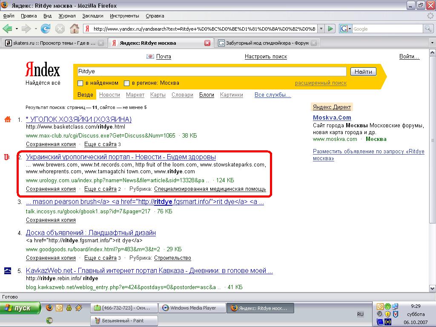The height and width of the screenshot is (327, 436).
Task: Select the Картинки search category
Action: click(231, 95)
